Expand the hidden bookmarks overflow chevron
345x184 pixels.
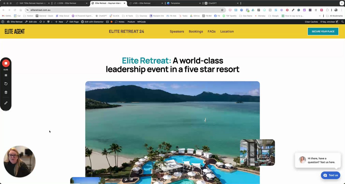click(320, 16)
